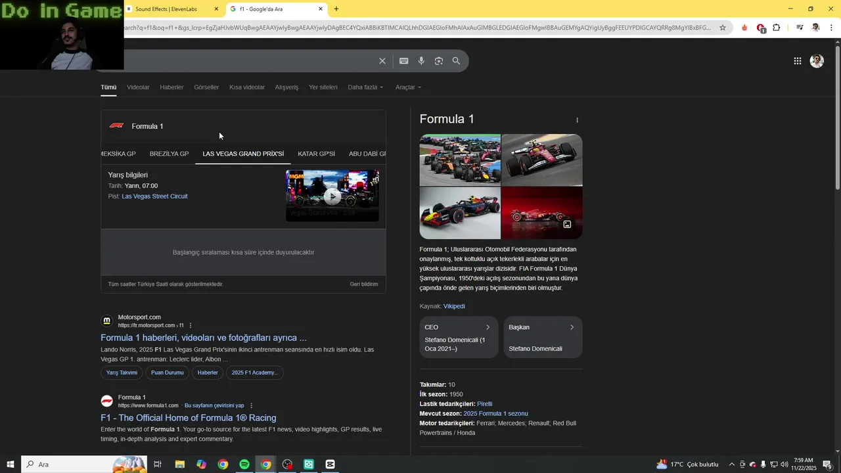Screen dimensions: 841x473
Task: Open a new browser tab
Action: click(x=336, y=9)
